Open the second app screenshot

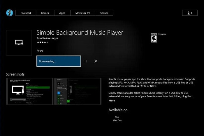coord(78,91)
